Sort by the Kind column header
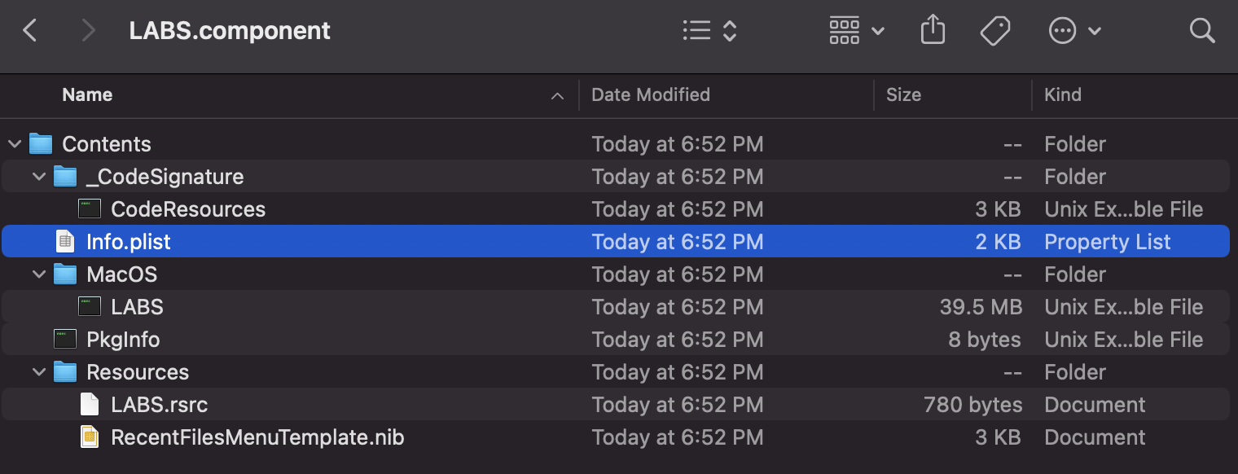This screenshot has height=474, width=1238. [x=1062, y=94]
